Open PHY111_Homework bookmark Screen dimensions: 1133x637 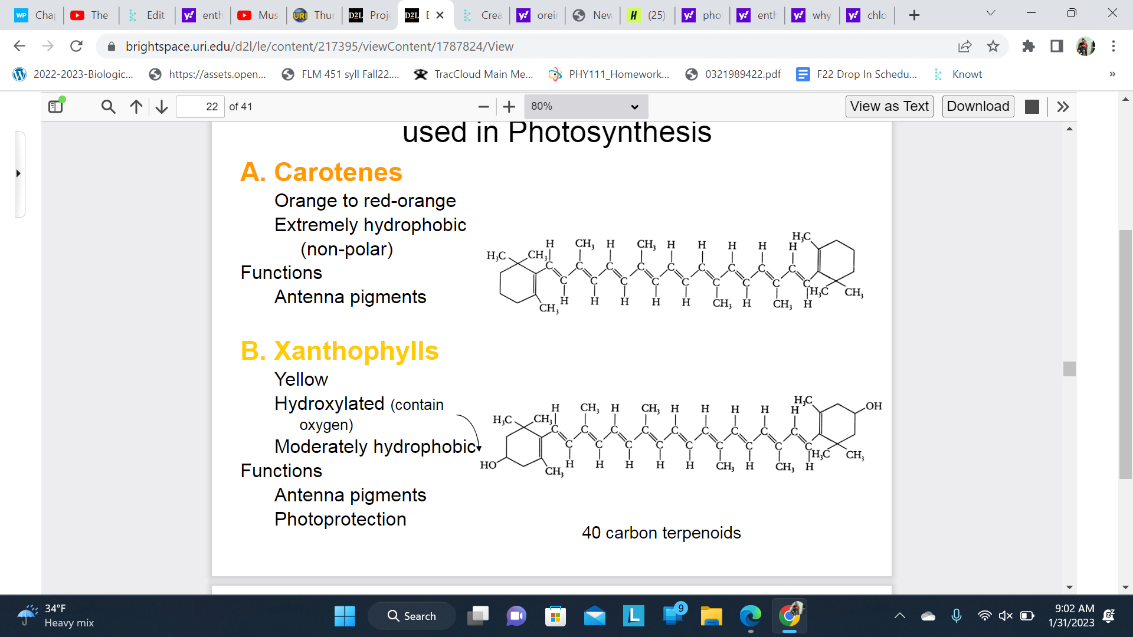(x=609, y=74)
